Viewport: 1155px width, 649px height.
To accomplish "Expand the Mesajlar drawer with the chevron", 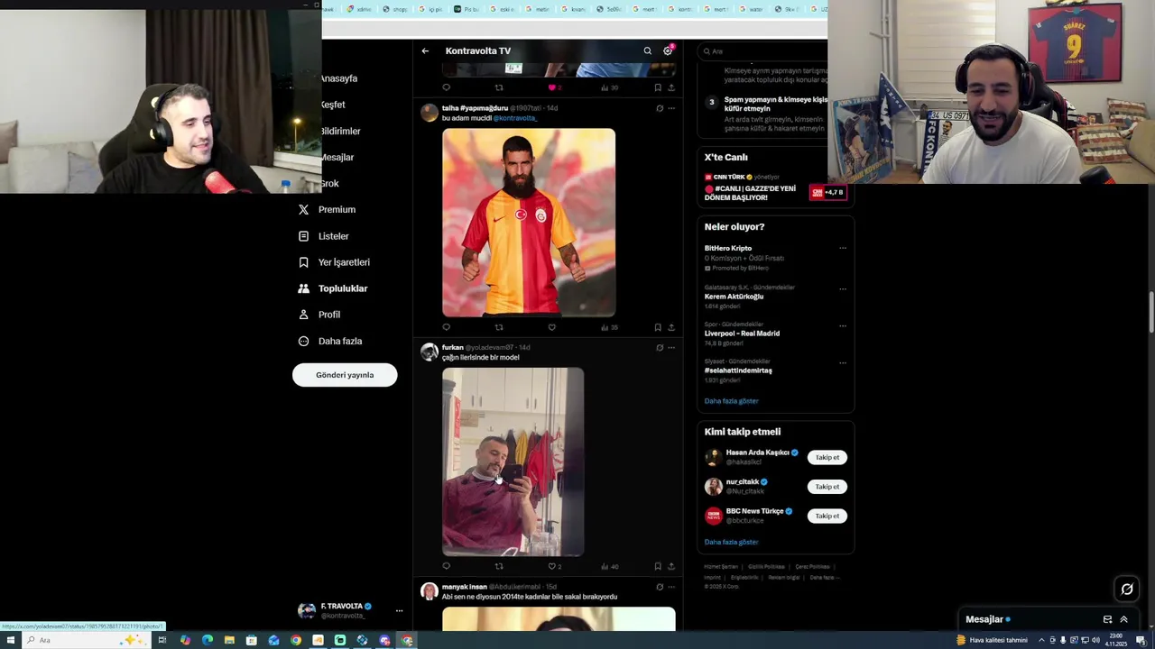I will click(1124, 619).
